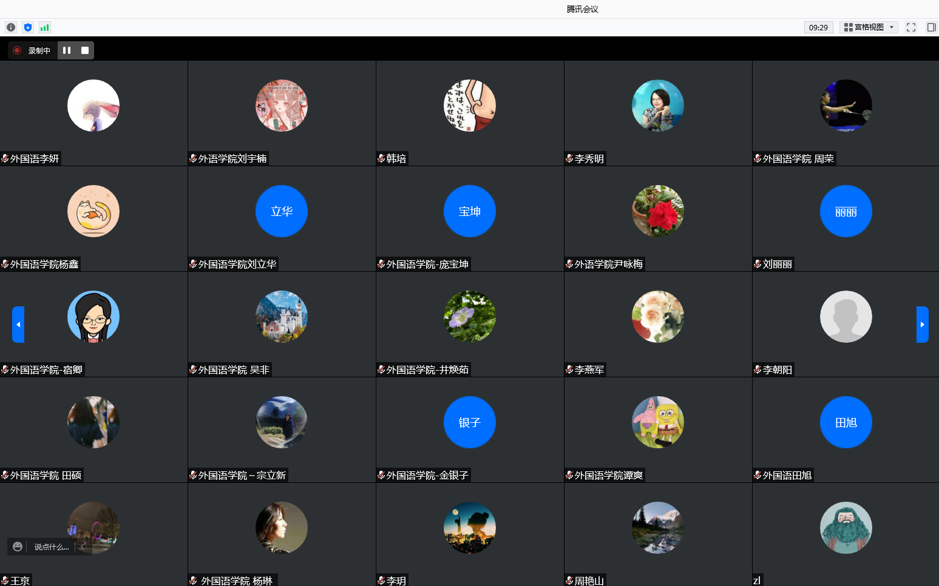The image size is (939, 586).
Task: Expand the 宫格视图 layout dropdown
Action: 869,27
